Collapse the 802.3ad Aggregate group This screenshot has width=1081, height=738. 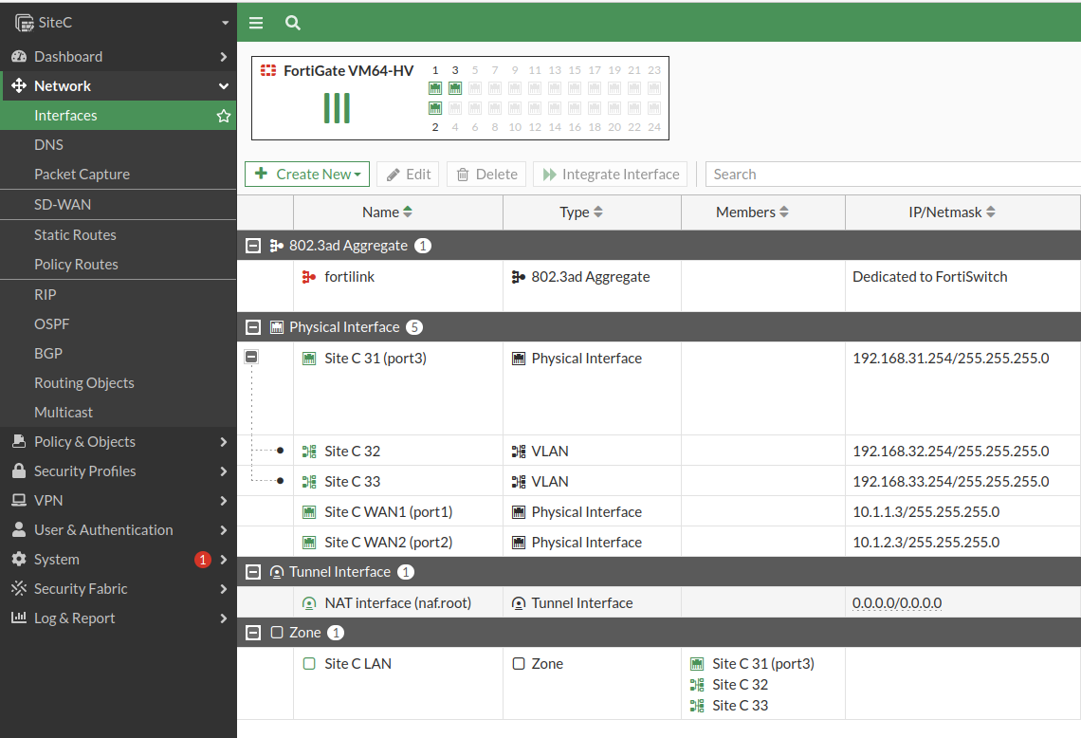[x=253, y=246]
